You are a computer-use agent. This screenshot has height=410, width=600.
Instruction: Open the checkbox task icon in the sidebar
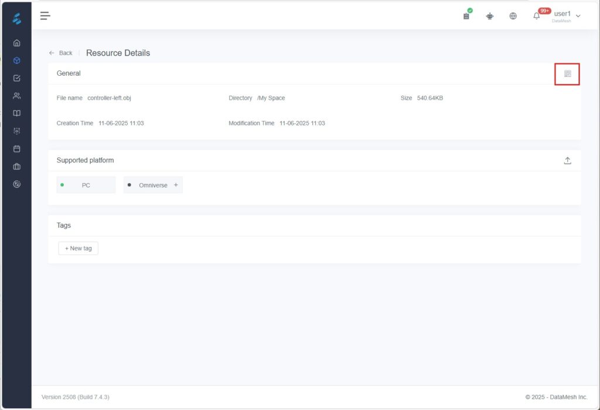[17, 78]
